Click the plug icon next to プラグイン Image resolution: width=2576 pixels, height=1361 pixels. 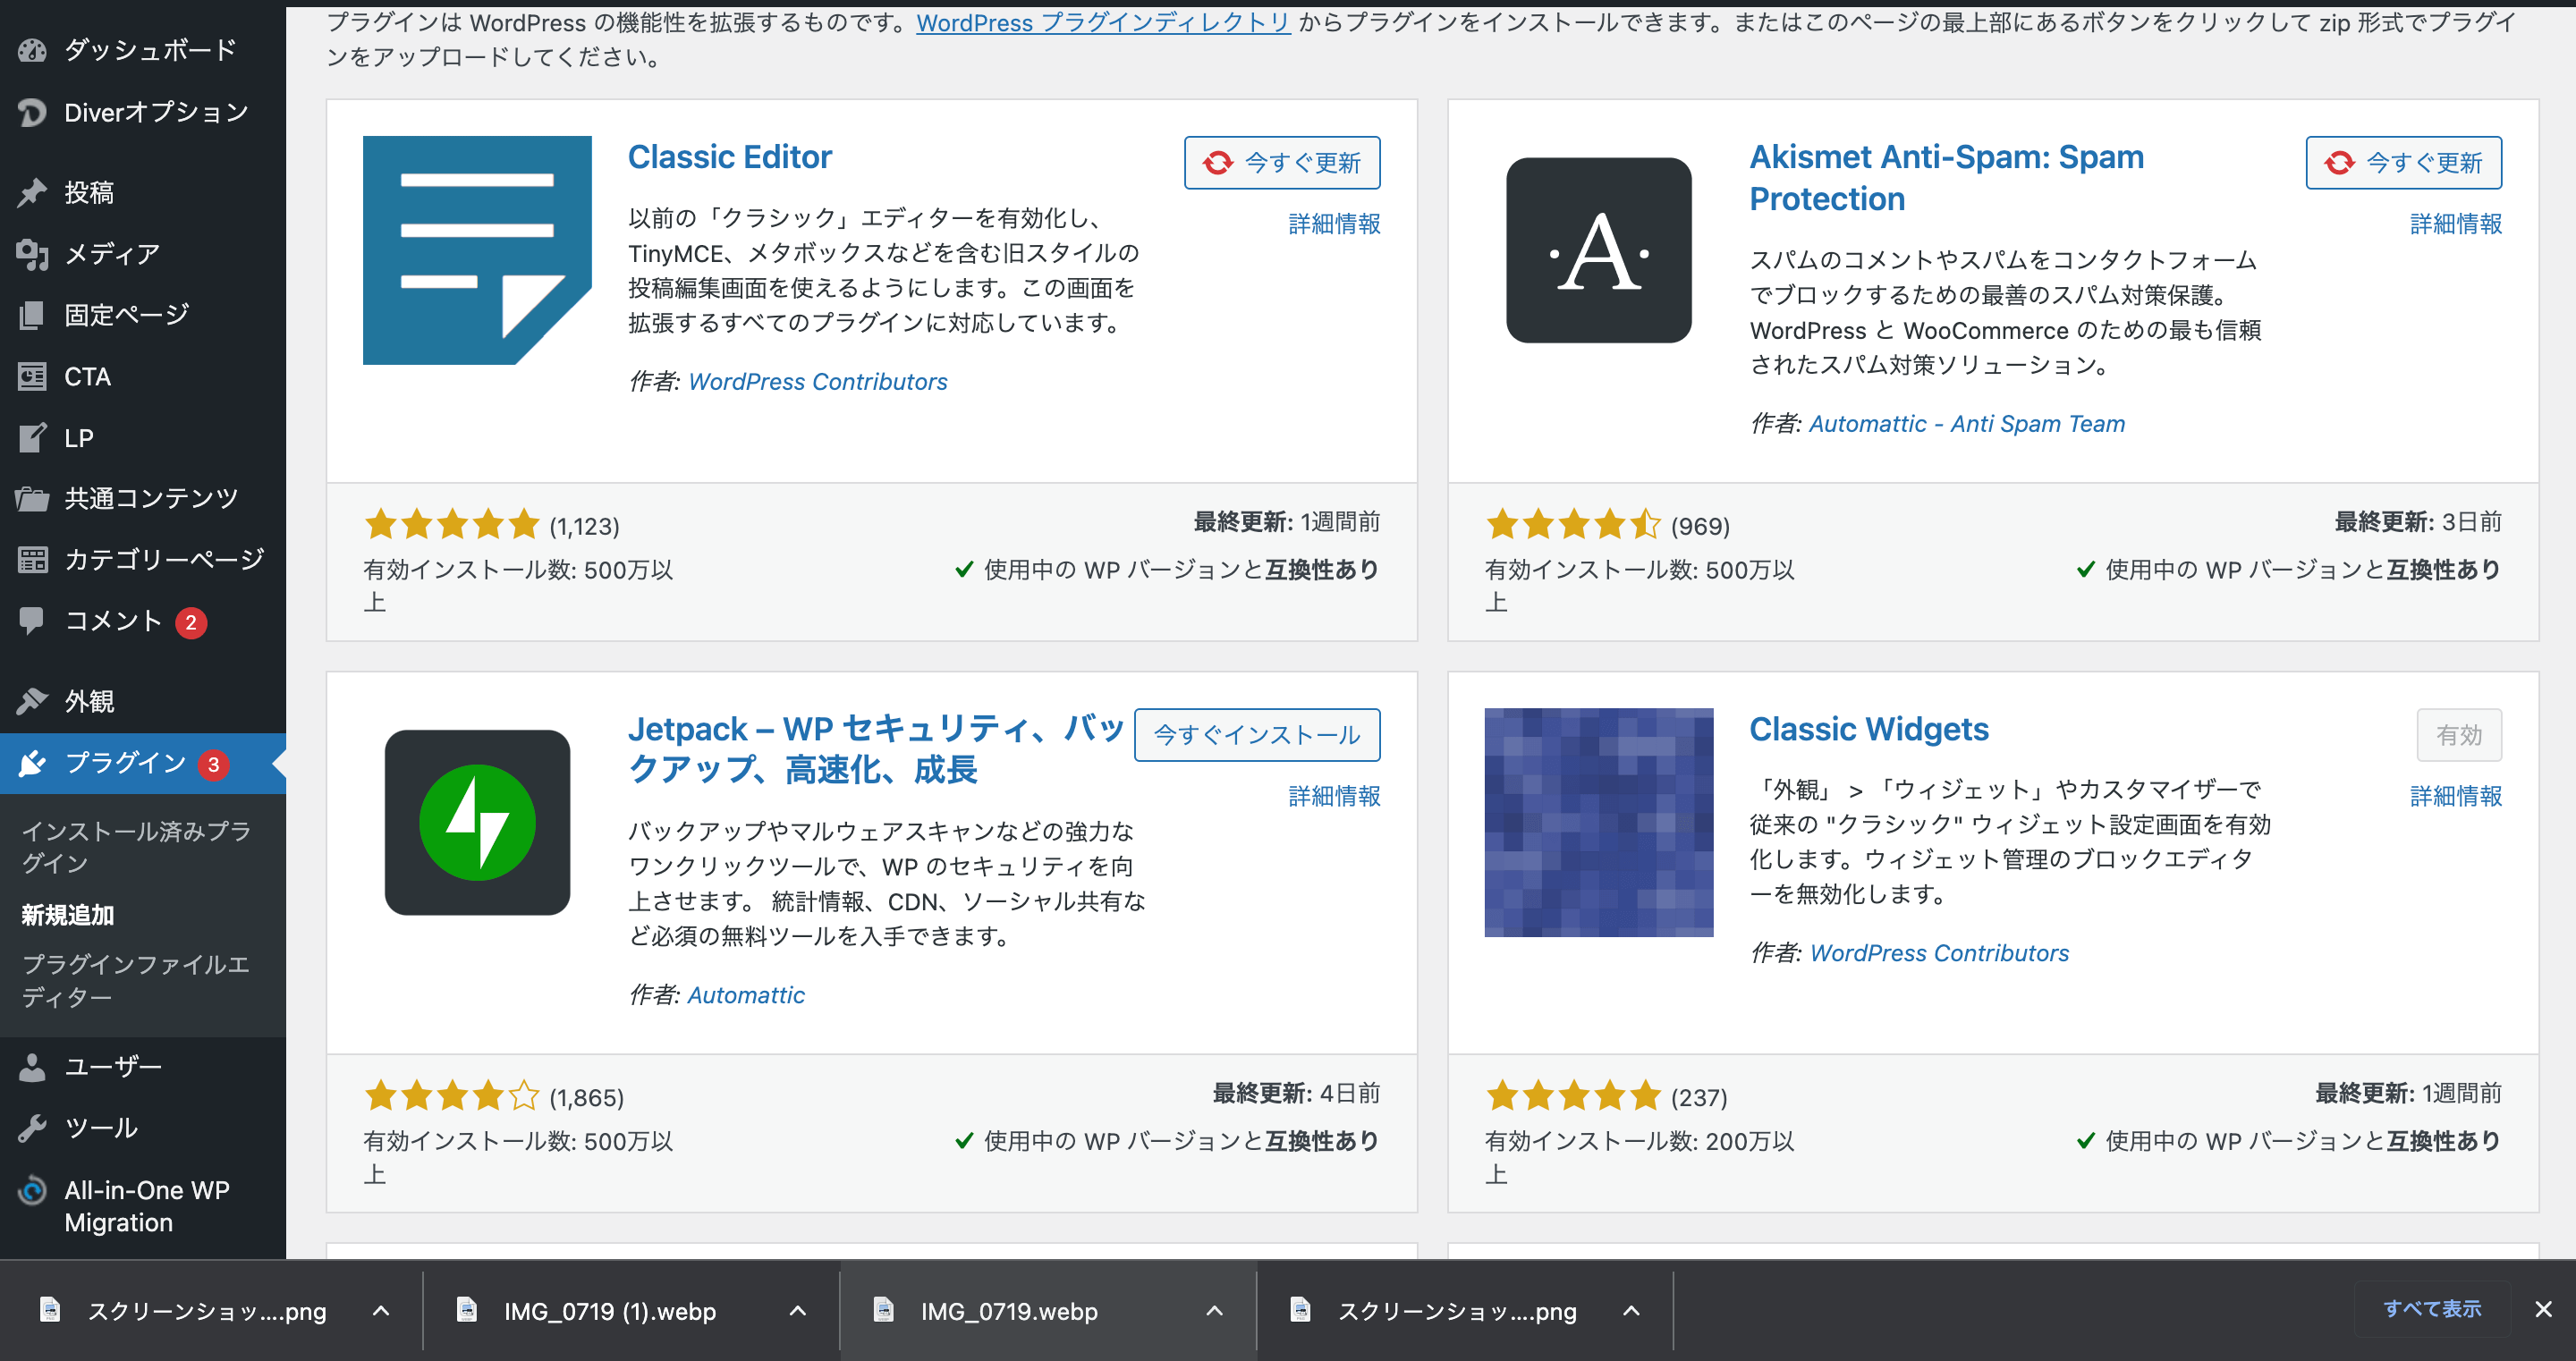(32, 763)
